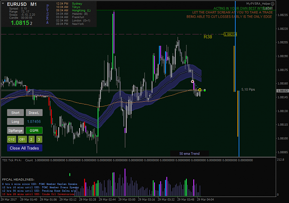Select the Pending Home Sales headline
Image resolution: width=289 pixels, height=203 pixels.
[39, 191]
